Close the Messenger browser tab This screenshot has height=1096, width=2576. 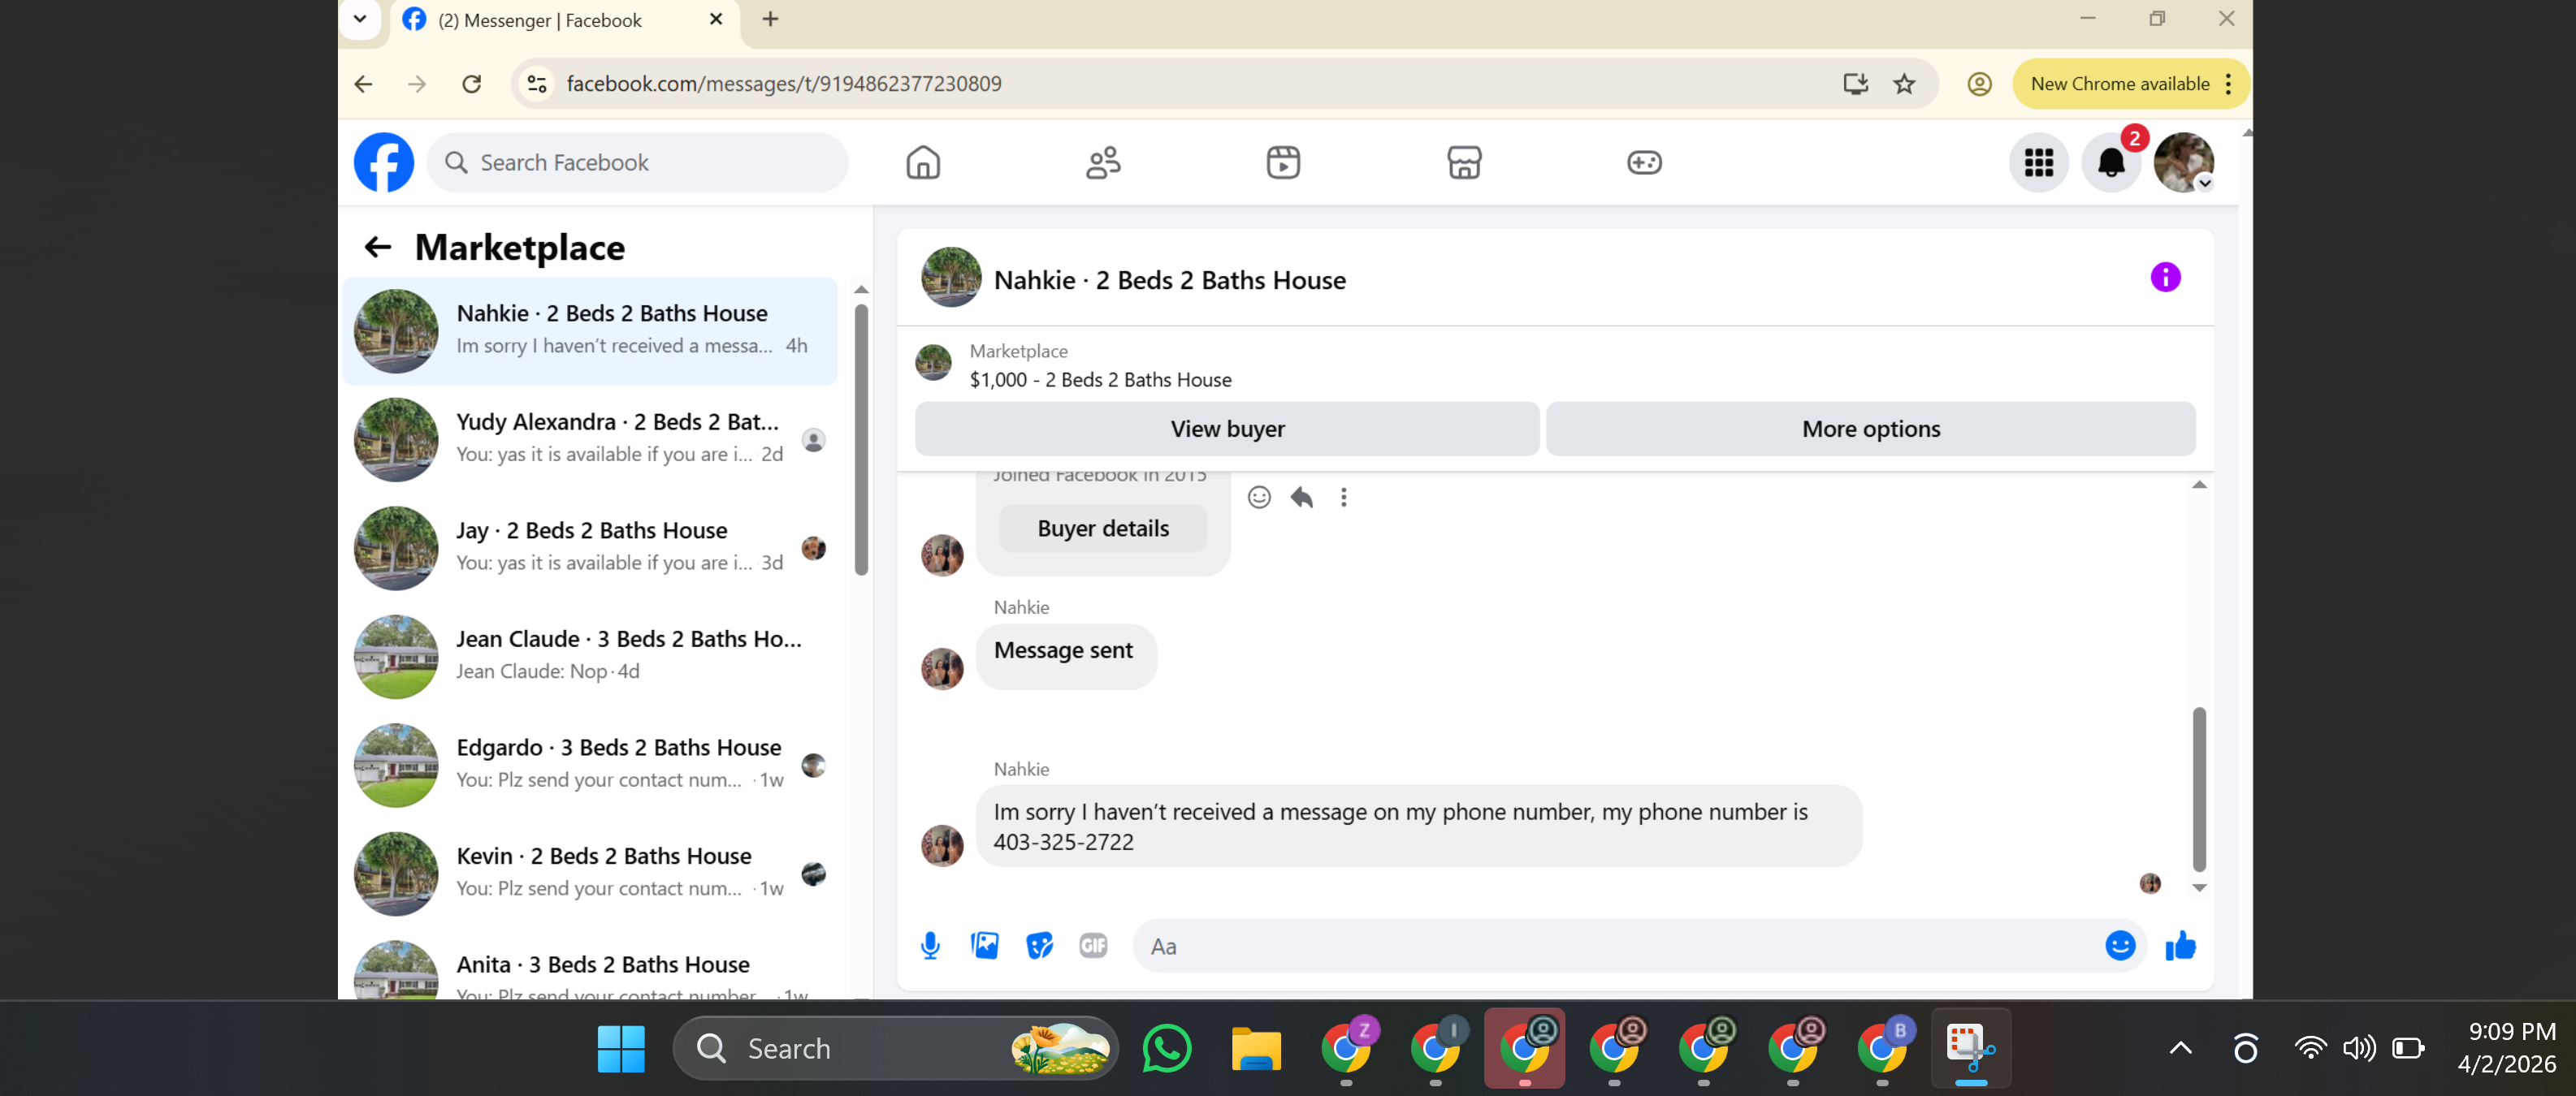716,19
